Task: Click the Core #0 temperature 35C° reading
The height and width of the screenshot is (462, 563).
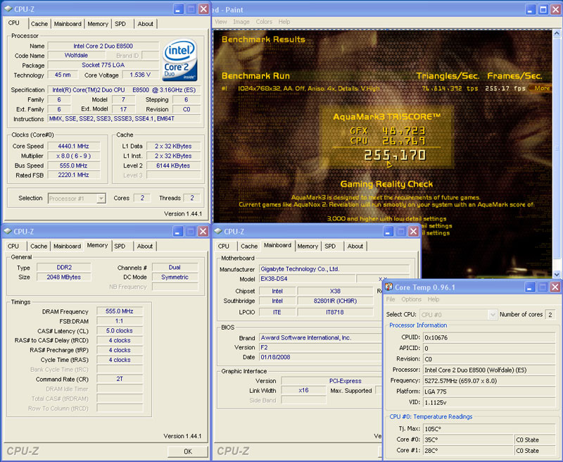Action: 468,439
